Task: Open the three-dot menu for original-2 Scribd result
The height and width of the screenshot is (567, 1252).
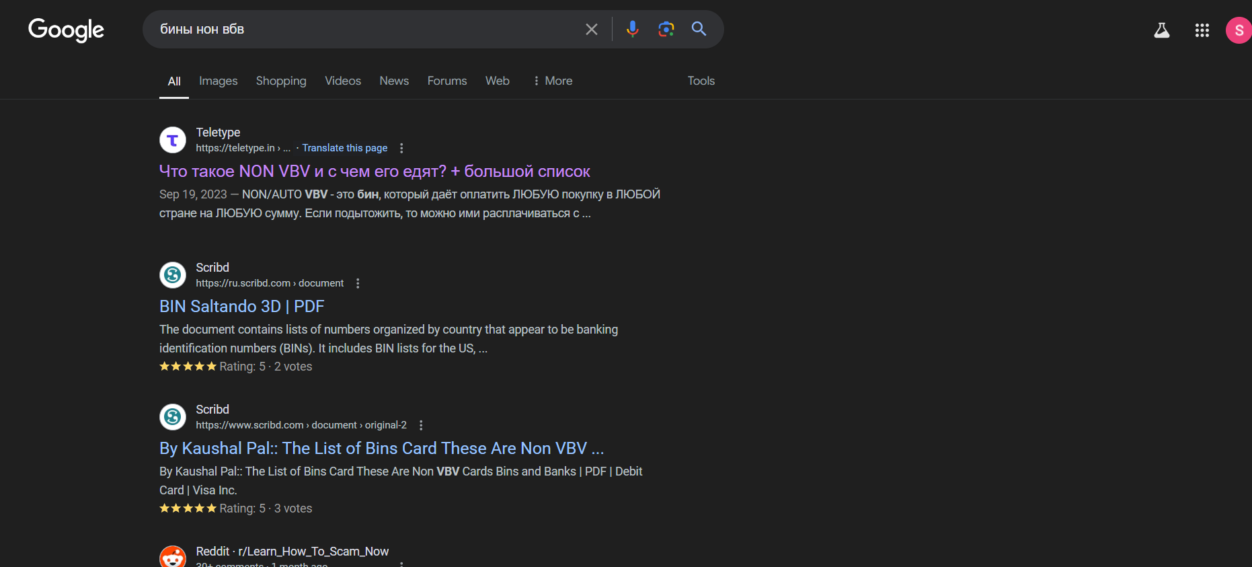Action: (x=421, y=425)
